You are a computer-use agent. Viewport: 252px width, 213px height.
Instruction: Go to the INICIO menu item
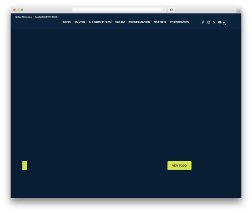coord(67,22)
